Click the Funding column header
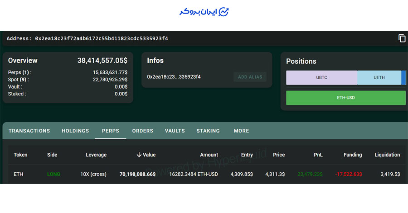 [353, 155]
